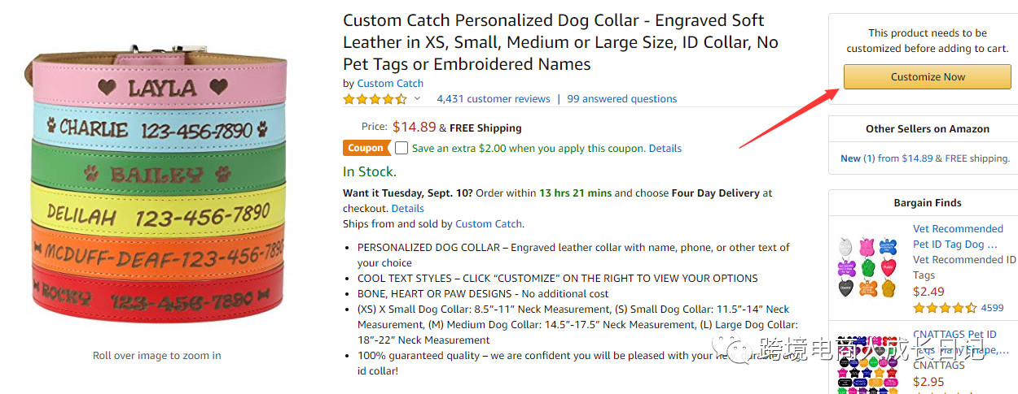Open Vet Recommended Pet ID Tag Dog title link
The height and width of the screenshot is (394, 1018).
point(958,236)
